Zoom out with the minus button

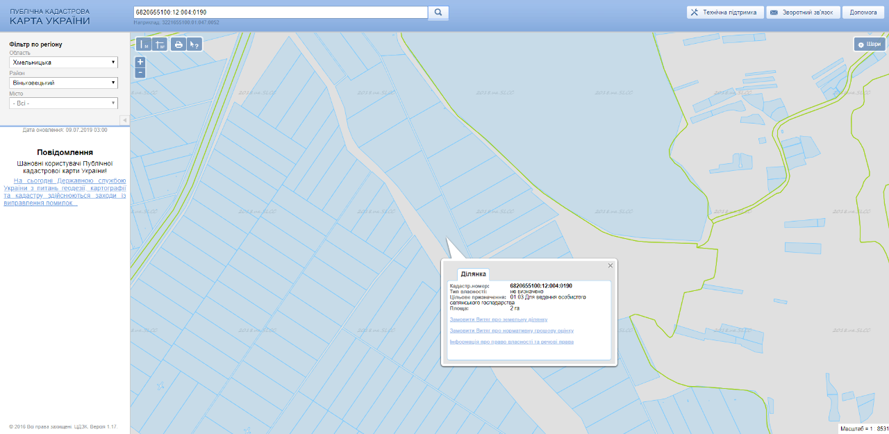(x=140, y=72)
